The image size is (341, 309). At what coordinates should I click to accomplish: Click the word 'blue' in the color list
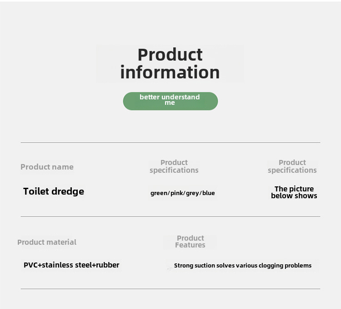click(x=209, y=193)
